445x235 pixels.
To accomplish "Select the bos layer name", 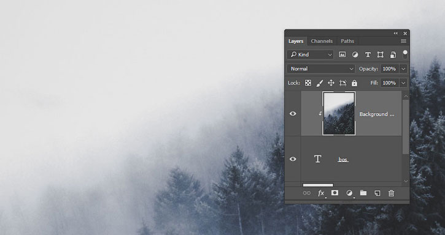I will (343, 160).
